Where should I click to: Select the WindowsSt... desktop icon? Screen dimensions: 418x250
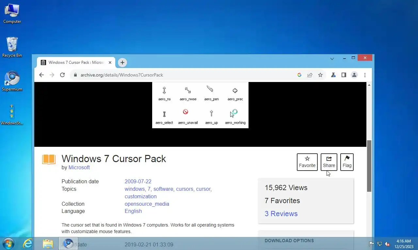point(12,115)
